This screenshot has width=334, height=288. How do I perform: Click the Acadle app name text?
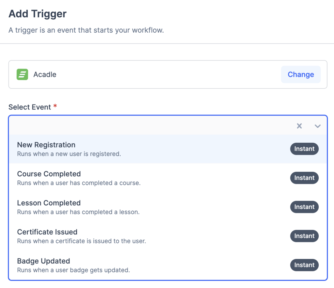pyautogui.click(x=45, y=74)
